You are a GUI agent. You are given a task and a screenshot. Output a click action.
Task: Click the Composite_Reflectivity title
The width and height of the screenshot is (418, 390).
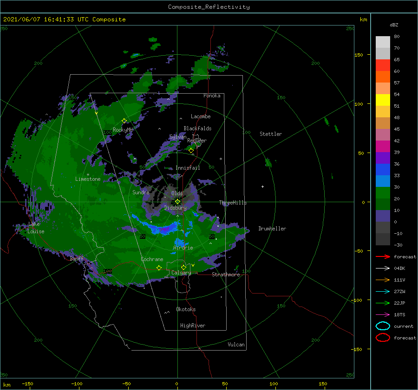click(209, 7)
